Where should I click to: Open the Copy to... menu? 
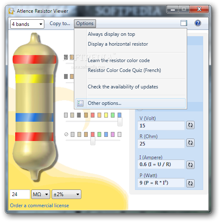(60, 23)
